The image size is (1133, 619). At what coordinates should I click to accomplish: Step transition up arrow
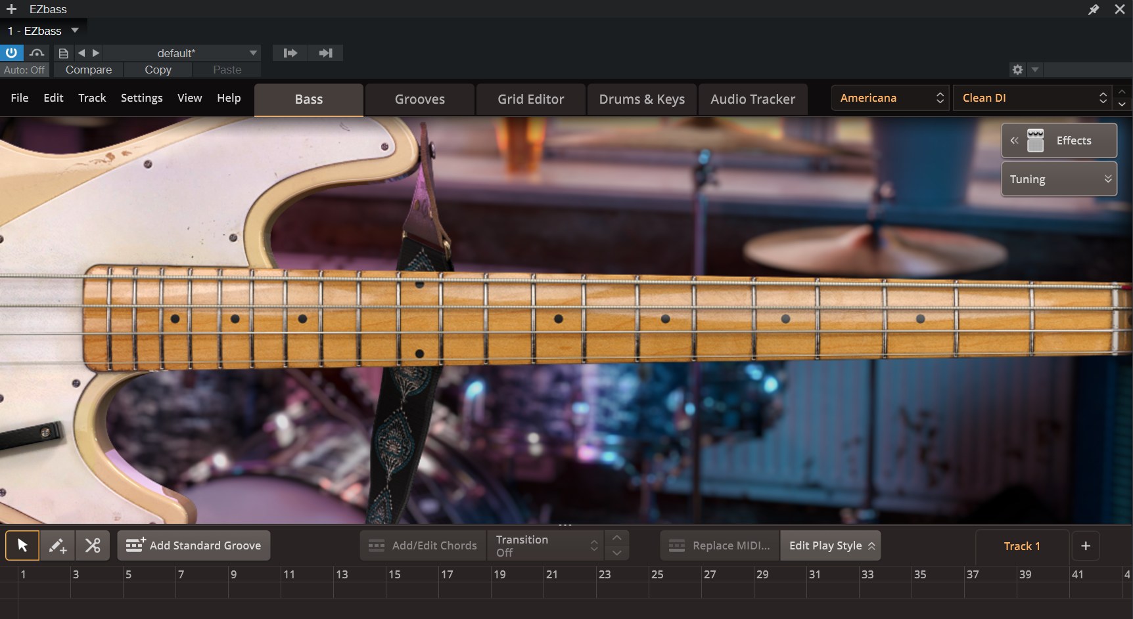(x=616, y=538)
